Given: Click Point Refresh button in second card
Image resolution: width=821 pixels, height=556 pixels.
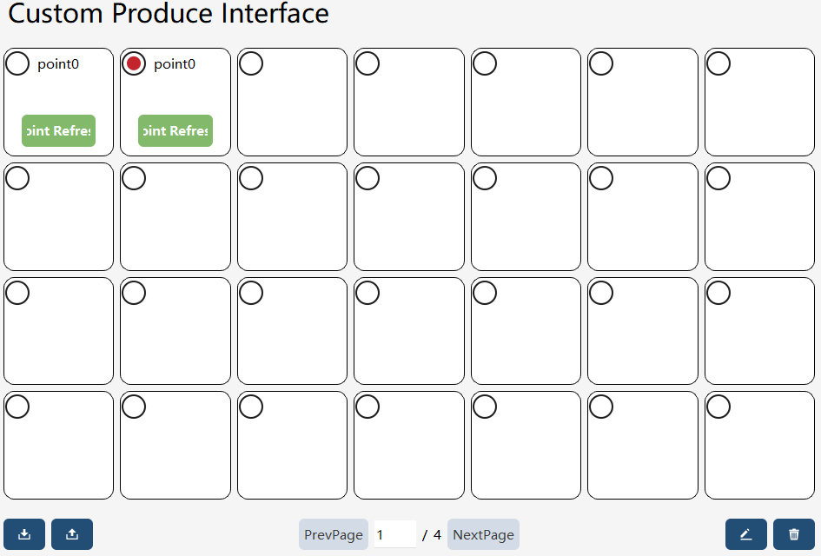Looking at the screenshot, I should pos(175,130).
